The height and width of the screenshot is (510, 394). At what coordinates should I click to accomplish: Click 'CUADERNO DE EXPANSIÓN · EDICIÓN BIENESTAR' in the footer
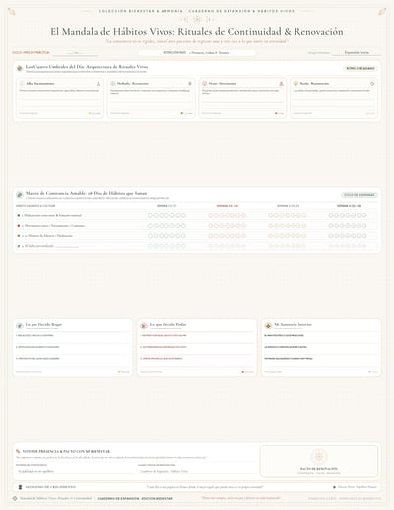(x=135, y=499)
